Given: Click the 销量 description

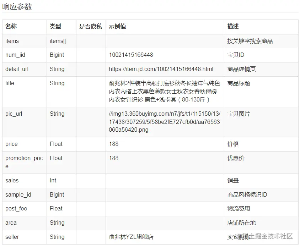Looking at the screenshot, I should click(x=233, y=181).
